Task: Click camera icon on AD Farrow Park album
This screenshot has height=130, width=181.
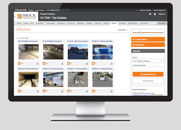Action: pos(68,63)
